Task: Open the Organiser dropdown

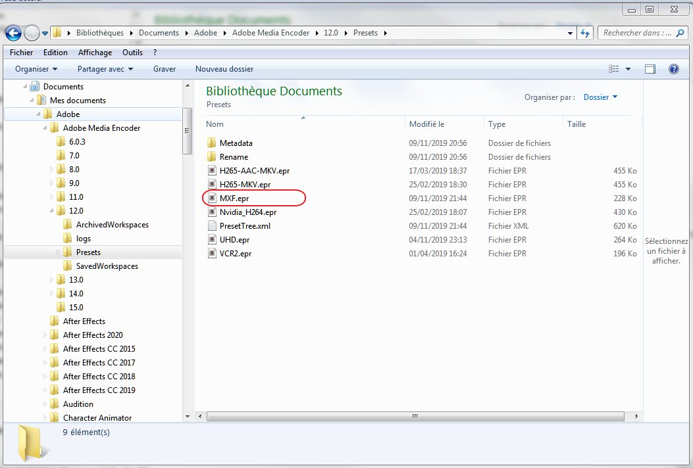Action: [x=36, y=69]
